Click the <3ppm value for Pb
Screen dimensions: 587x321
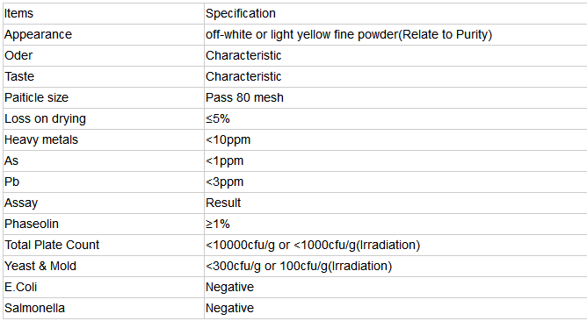coord(225,182)
